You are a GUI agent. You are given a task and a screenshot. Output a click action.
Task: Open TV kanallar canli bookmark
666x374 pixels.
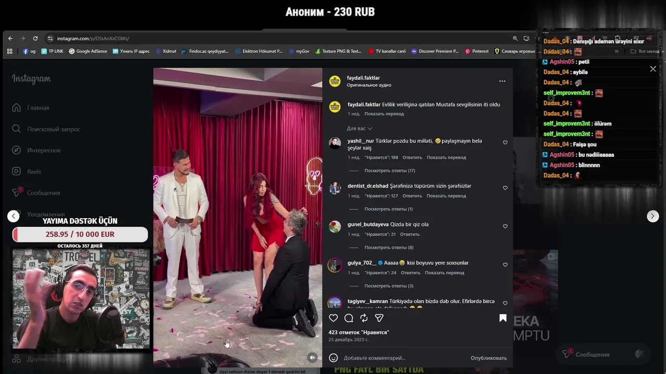pos(387,51)
